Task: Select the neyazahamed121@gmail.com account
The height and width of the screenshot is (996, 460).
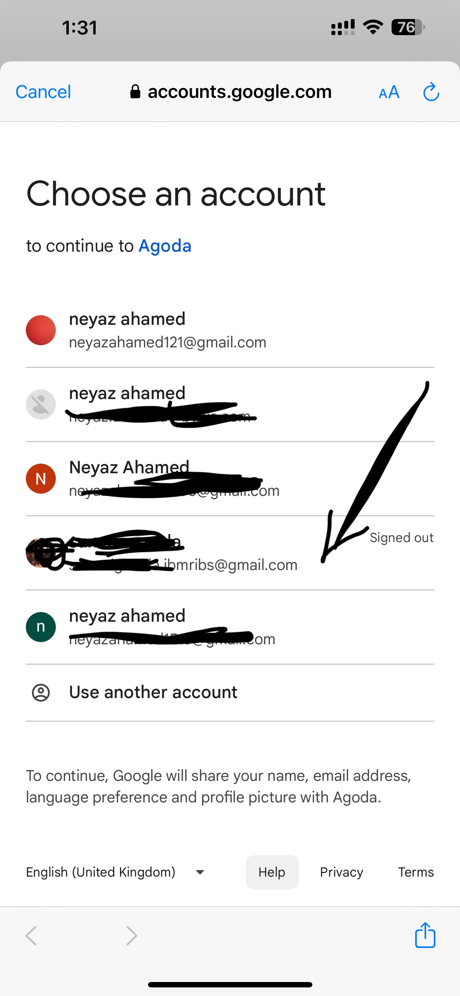Action: coord(230,330)
